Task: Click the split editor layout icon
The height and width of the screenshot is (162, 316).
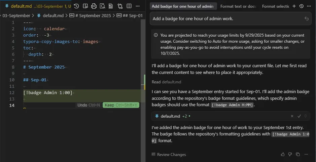Action: 129,6
